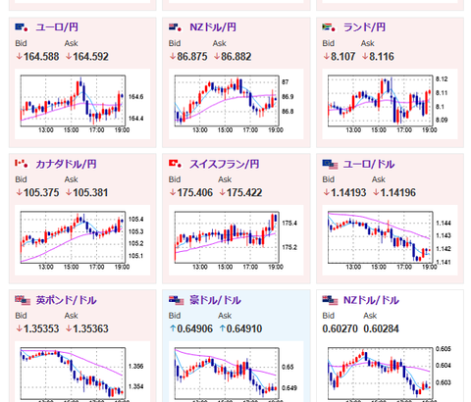
Task: View the ユーロ/ドル candlestick chart
Action: pyautogui.click(x=390, y=240)
